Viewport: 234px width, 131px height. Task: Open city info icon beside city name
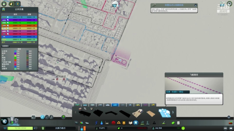pos(43,128)
